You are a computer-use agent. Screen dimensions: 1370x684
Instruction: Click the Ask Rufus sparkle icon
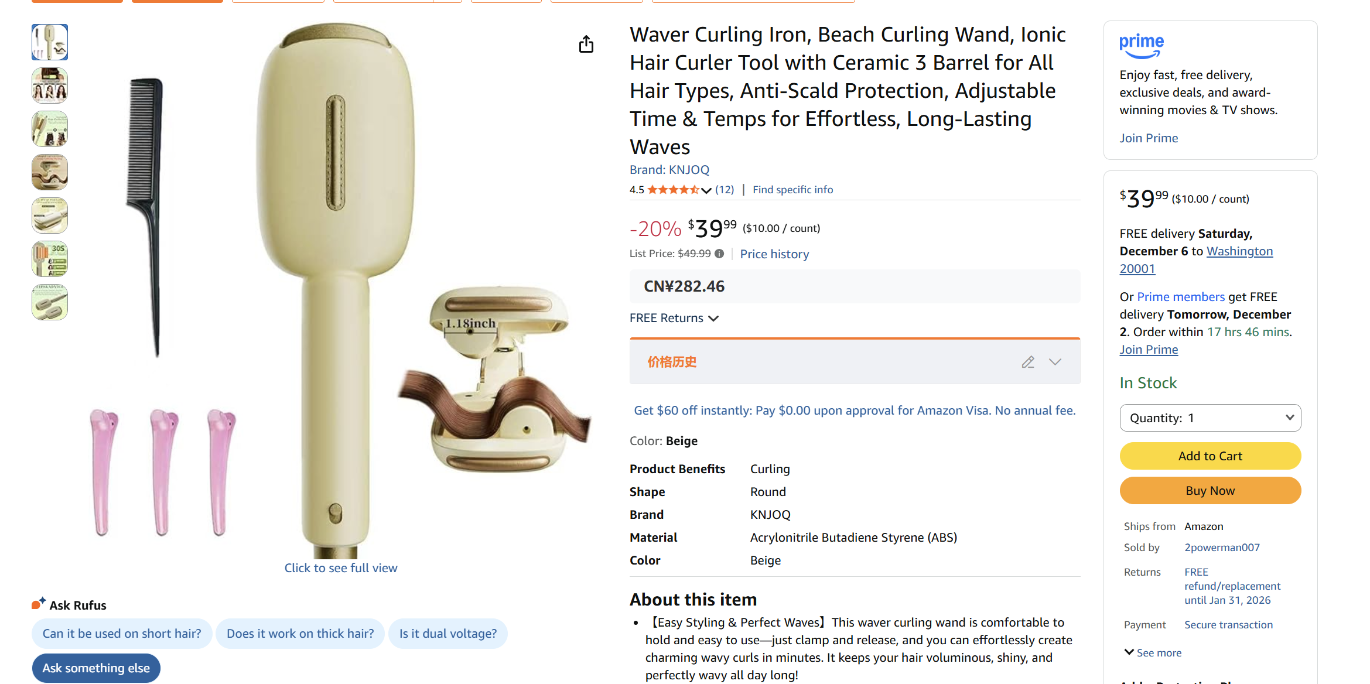(x=39, y=604)
